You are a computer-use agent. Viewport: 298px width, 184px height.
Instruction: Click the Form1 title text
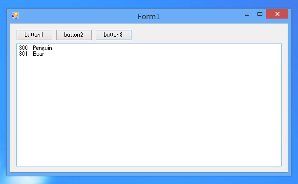coord(149,17)
